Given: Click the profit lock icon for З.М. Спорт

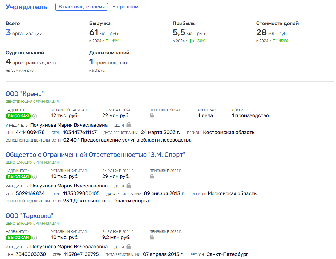Looking at the screenshot, I should click(152, 176).
